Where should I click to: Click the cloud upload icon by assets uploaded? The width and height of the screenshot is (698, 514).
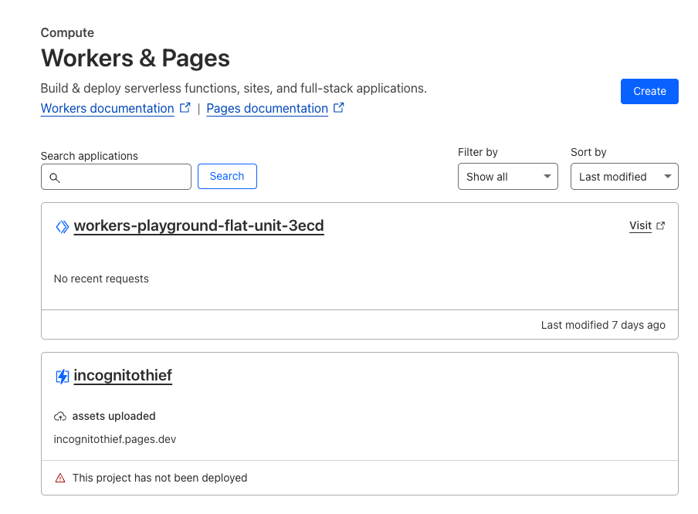pyautogui.click(x=60, y=417)
